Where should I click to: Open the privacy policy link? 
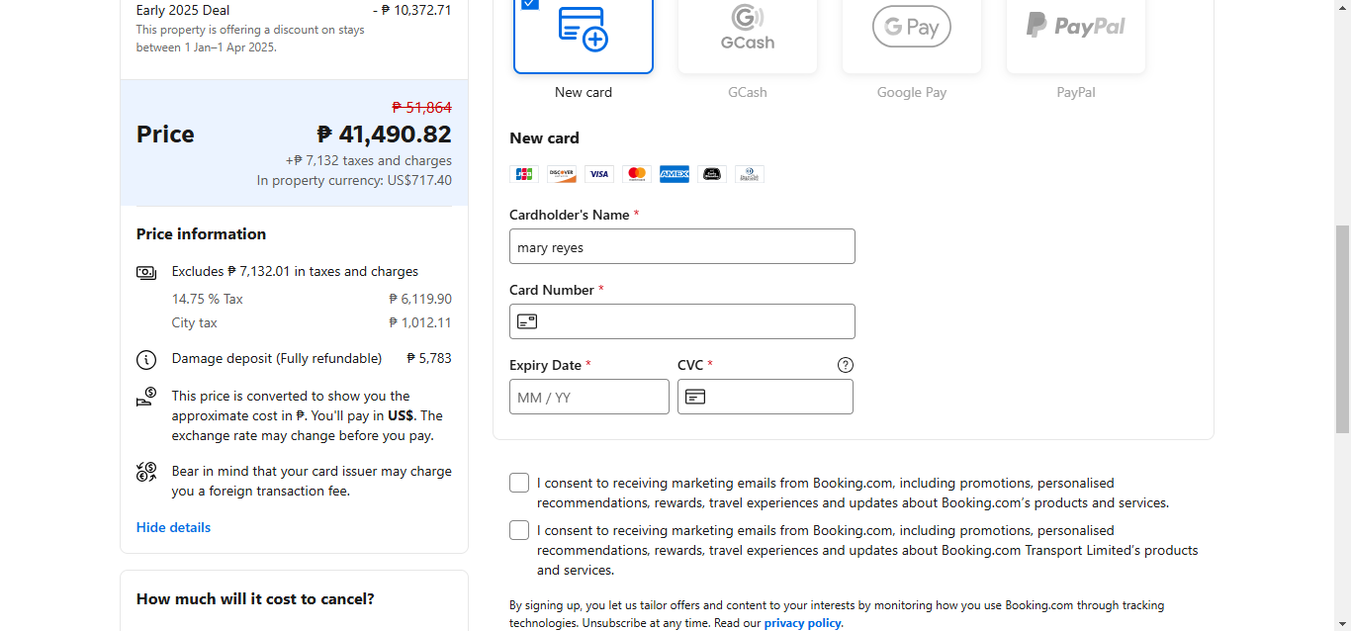(x=802, y=623)
